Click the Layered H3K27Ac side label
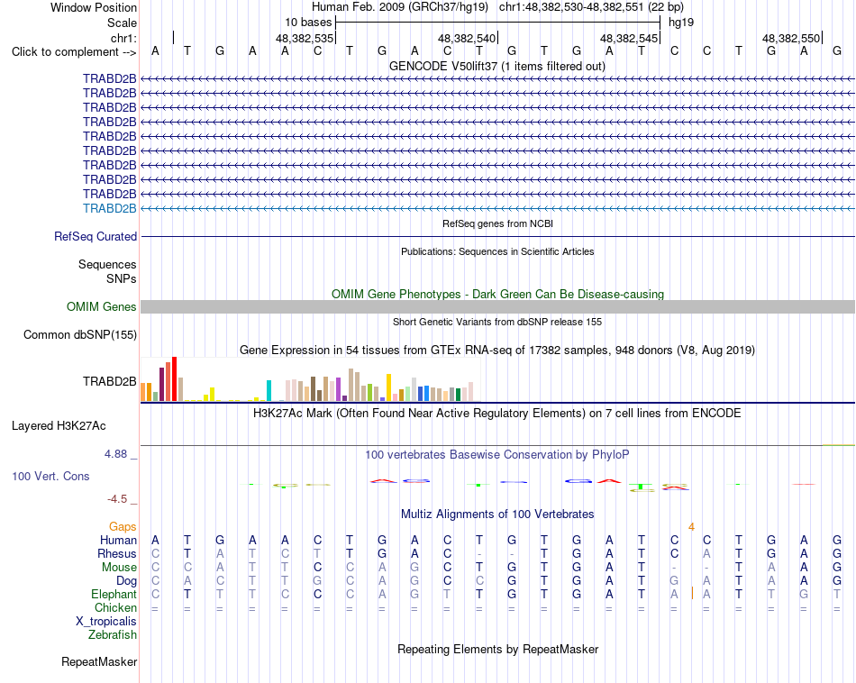The width and height of the screenshot is (856, 683). (x=59, y=426)
